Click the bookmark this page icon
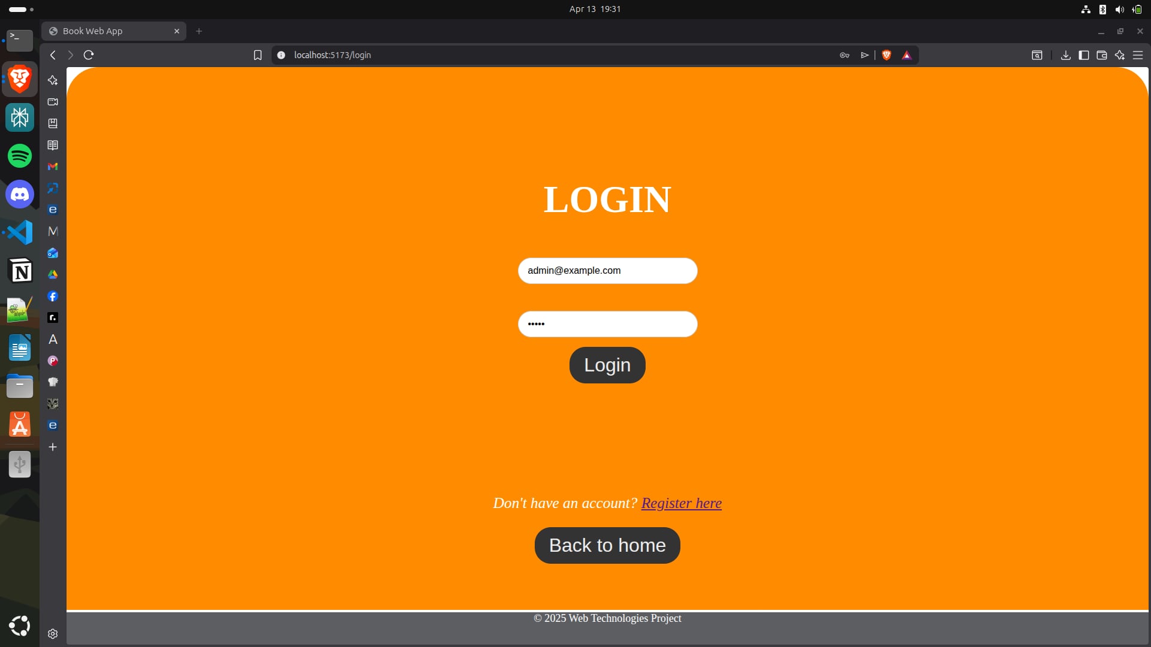The image size is (1151, 647). pyautogui.click(x=258, y=55)
